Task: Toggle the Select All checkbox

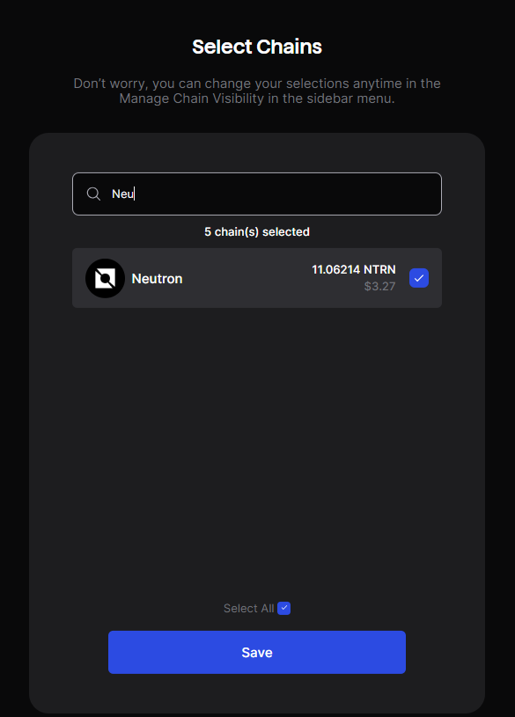Action: [283, 608]
